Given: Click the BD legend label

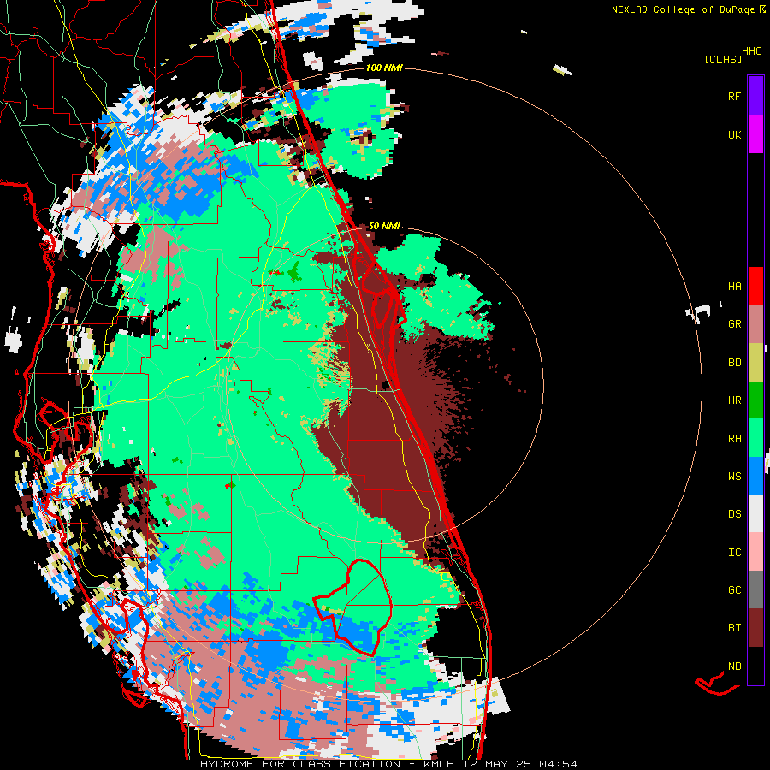Looking at the screenshot, I should (x=734, y=363).
